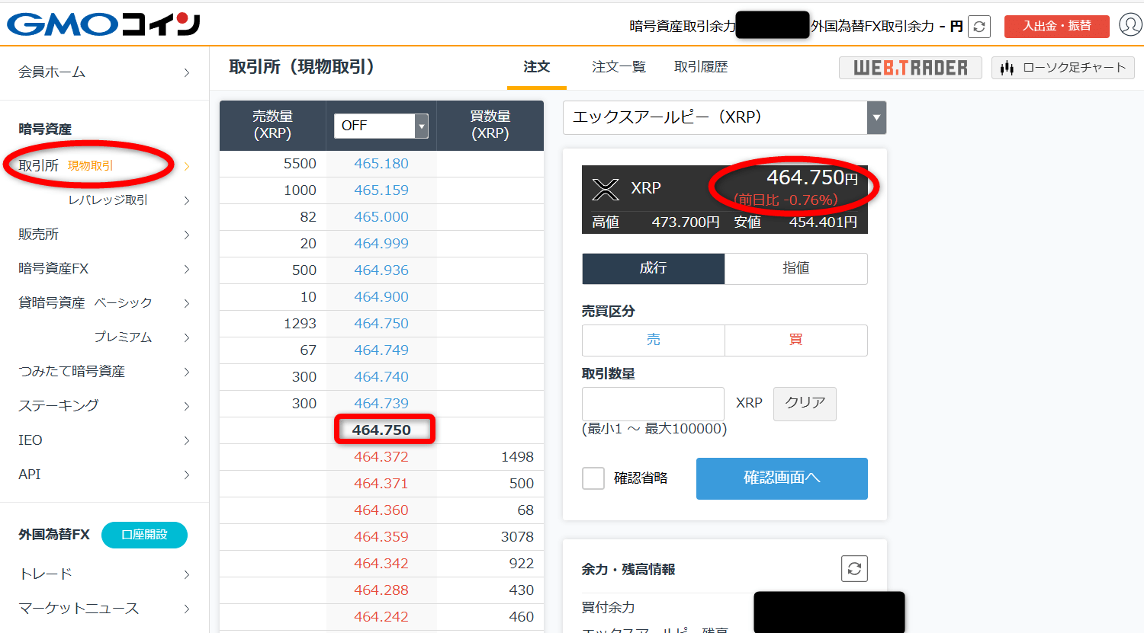Switch to the 注文 tab
The height and width of the screenshot is (633, 1144).
pos(537,67)
